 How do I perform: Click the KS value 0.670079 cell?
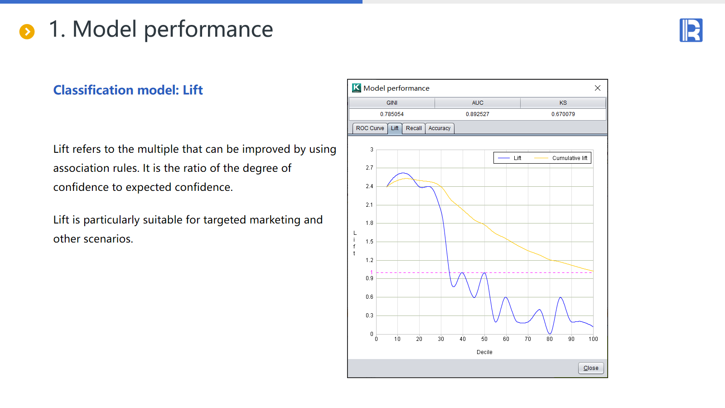coord(563,114)
